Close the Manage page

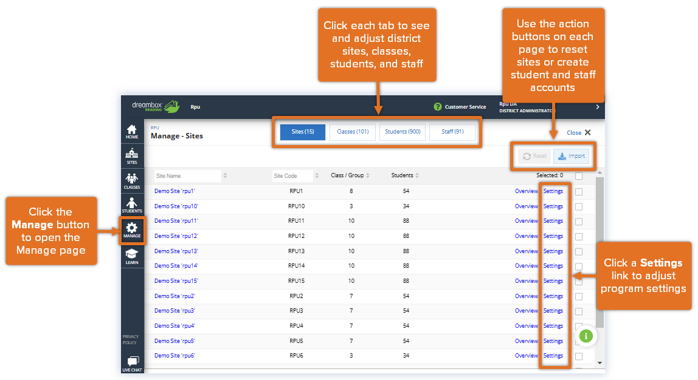click(x=579, y=132)
